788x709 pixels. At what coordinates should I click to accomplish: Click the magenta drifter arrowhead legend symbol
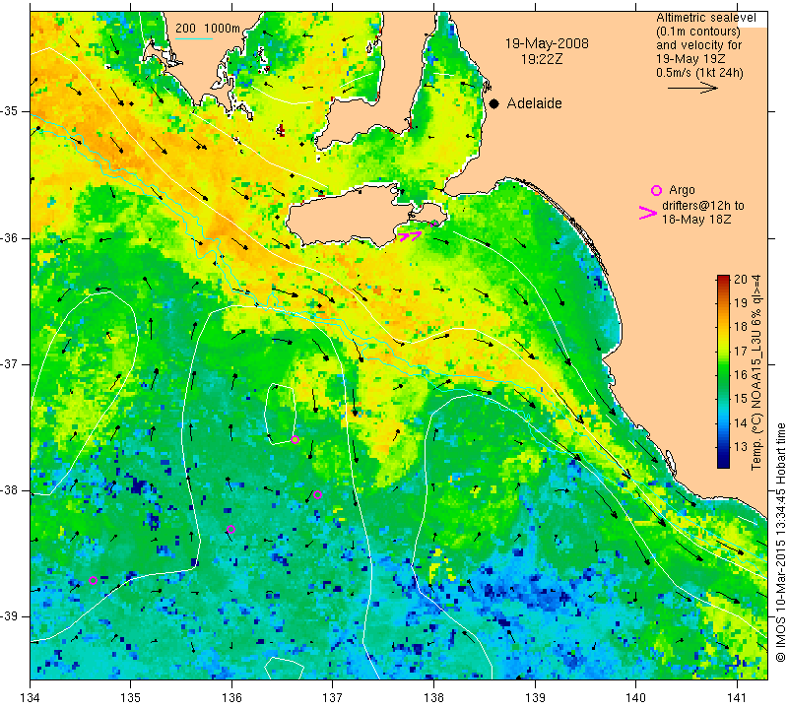coord(648,213)
